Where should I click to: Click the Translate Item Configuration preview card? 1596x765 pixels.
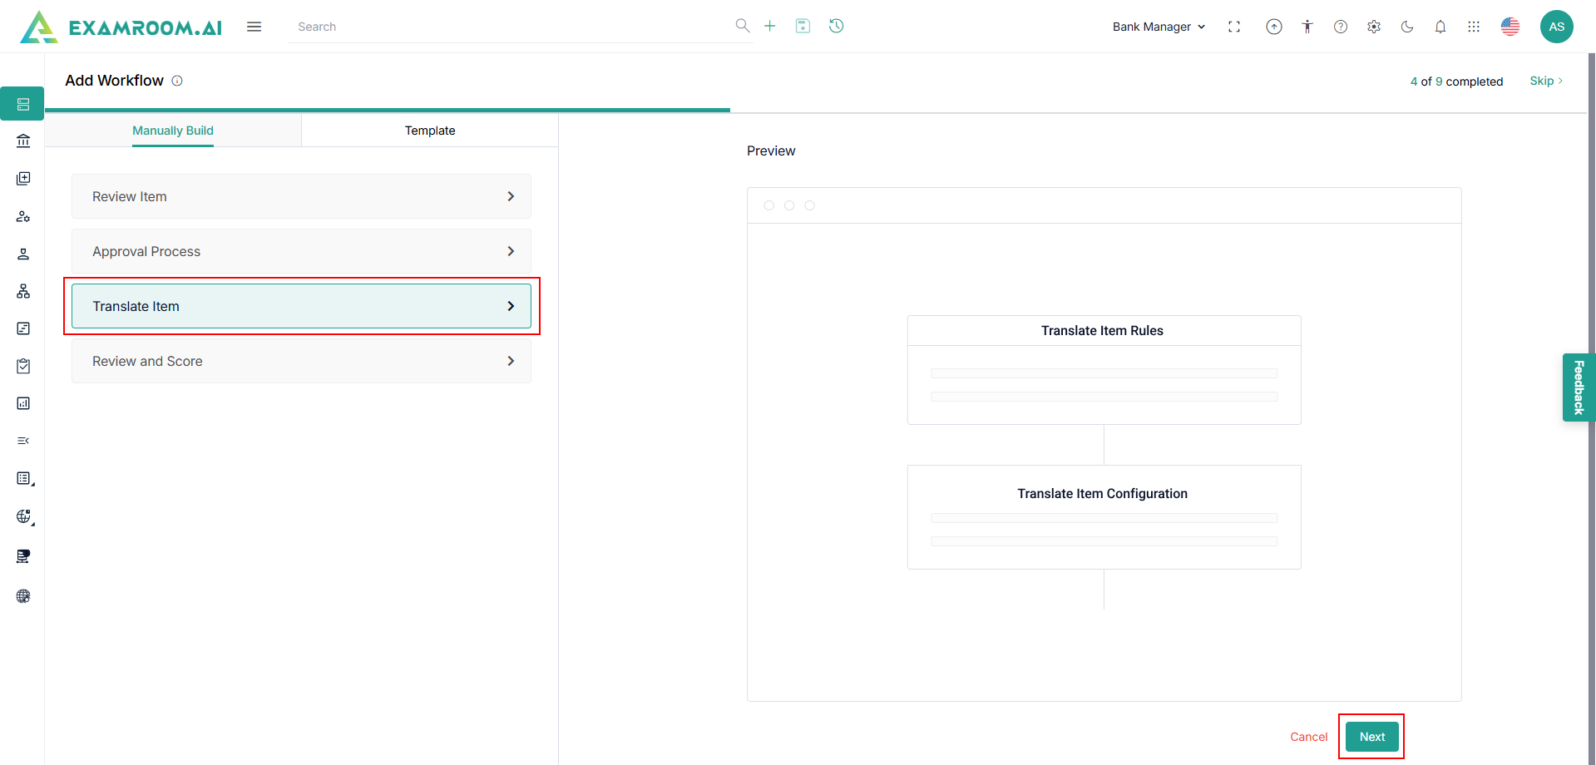coord(1104,517)
